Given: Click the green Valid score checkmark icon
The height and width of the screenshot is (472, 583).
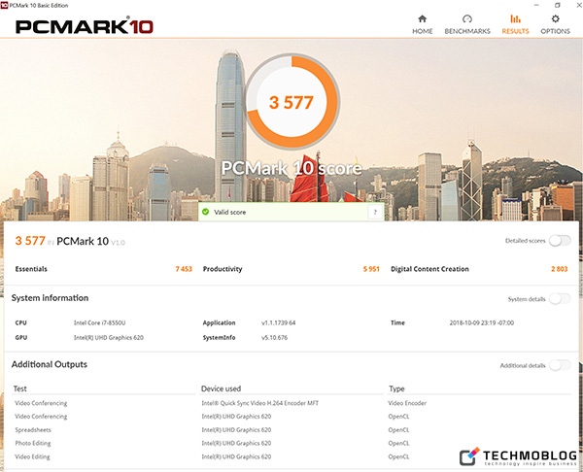Looking at the screenshot, I should 205,212.
